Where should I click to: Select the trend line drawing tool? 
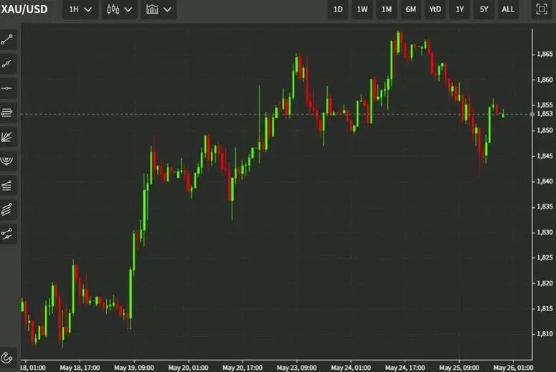[x=9, y=39]
